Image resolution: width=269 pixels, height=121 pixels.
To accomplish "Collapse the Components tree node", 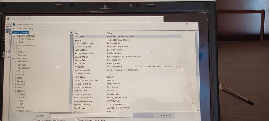I will tap(13, 58).
